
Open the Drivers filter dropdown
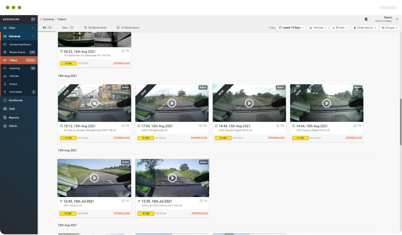click(340, 28)
